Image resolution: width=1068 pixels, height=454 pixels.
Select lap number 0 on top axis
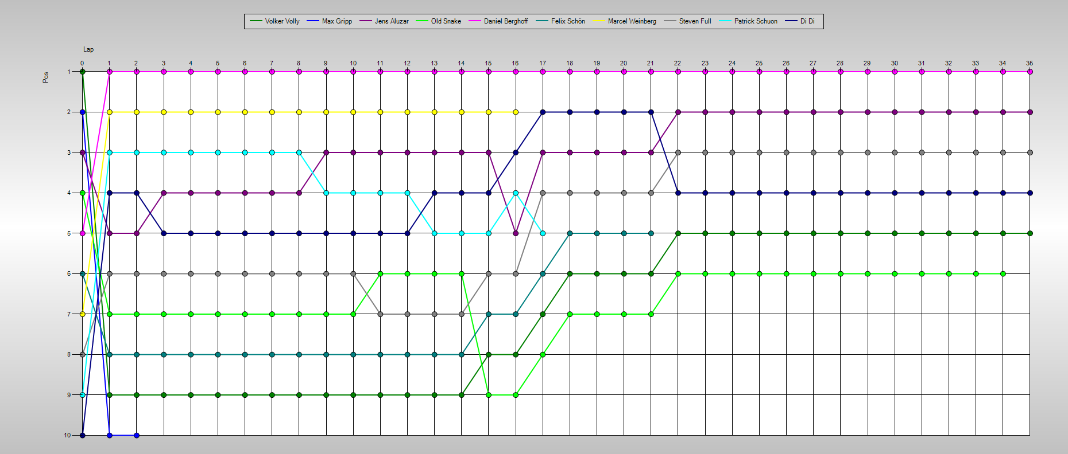82,63
